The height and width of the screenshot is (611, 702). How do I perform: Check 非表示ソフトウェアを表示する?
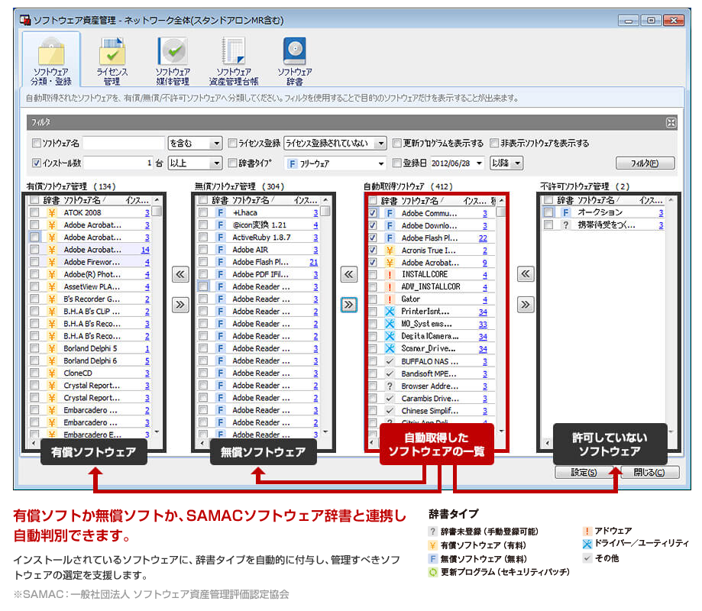[x=494, y=144]
